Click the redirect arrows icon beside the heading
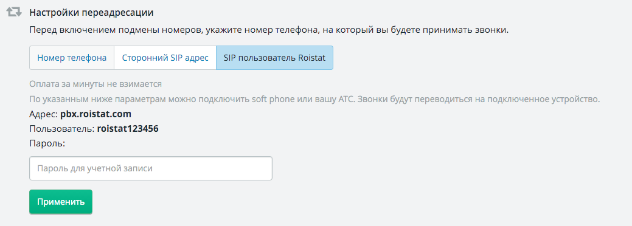The image size is (632, 226). pyautogui.click(x=14, y=12)
